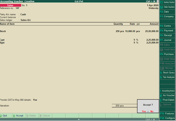Switch to F5 Payment voucher
Viewport: 176px width, 121px height.
coord(167,31)
